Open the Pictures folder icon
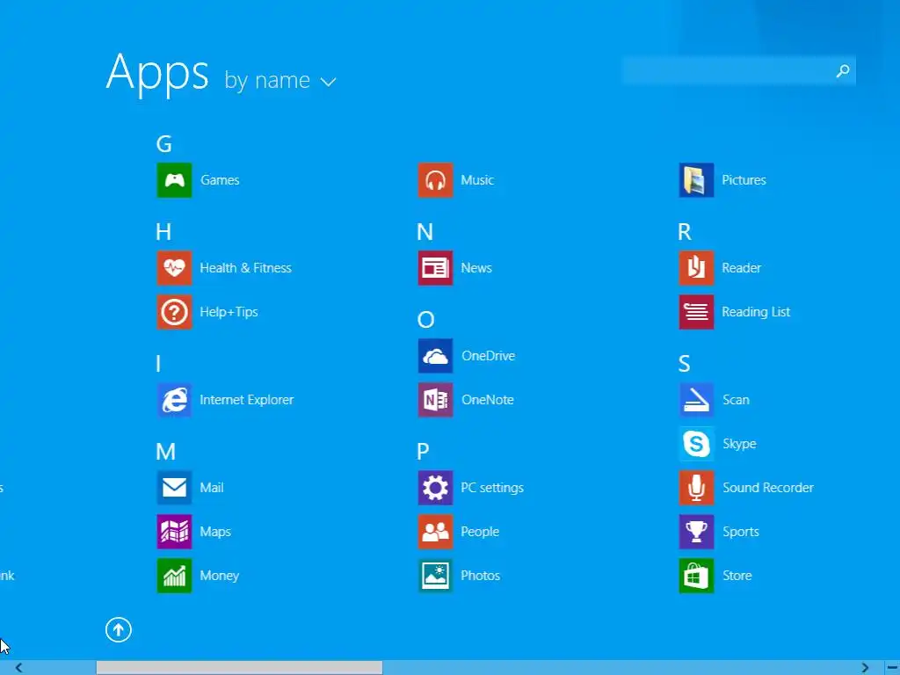Screen dimensions: 900x675 (697, 180)
